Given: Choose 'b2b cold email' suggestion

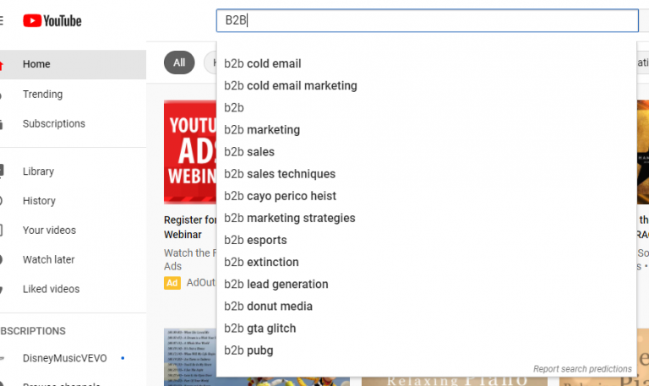Looking at the screenshot, I should 426,63.
